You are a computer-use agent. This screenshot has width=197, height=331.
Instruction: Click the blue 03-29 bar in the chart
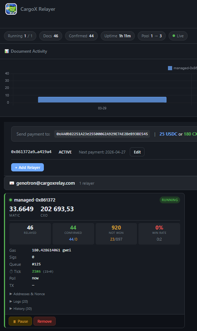tap(102, 100)
